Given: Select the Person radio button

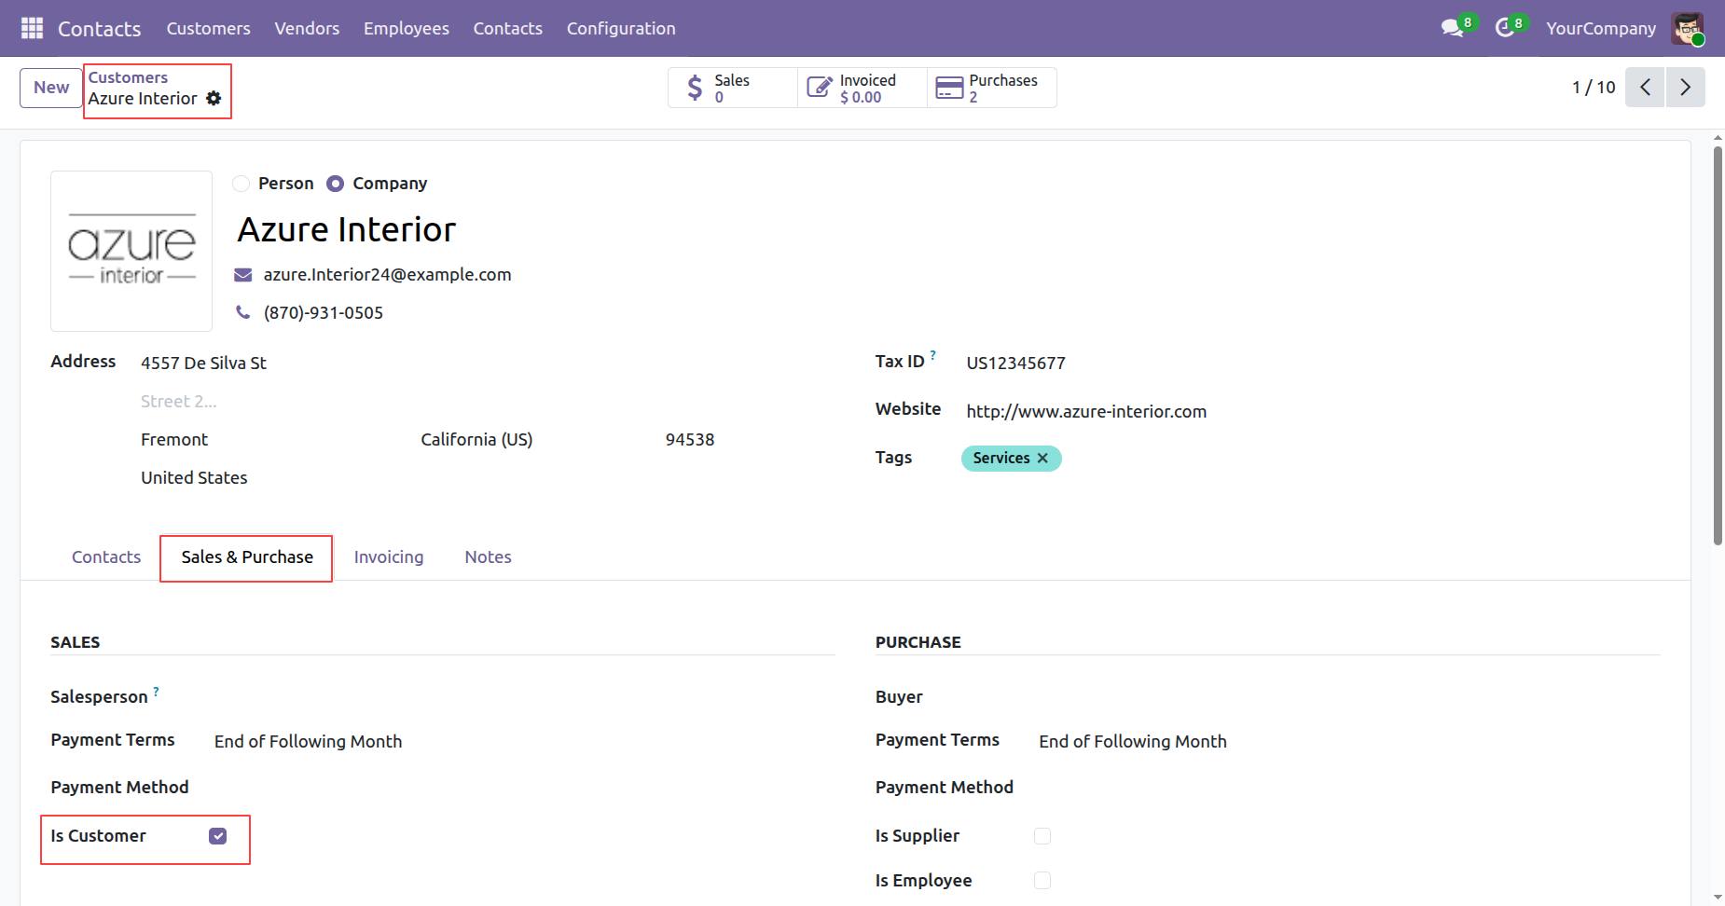Looking at the screenshot, I should coord(241,184).
